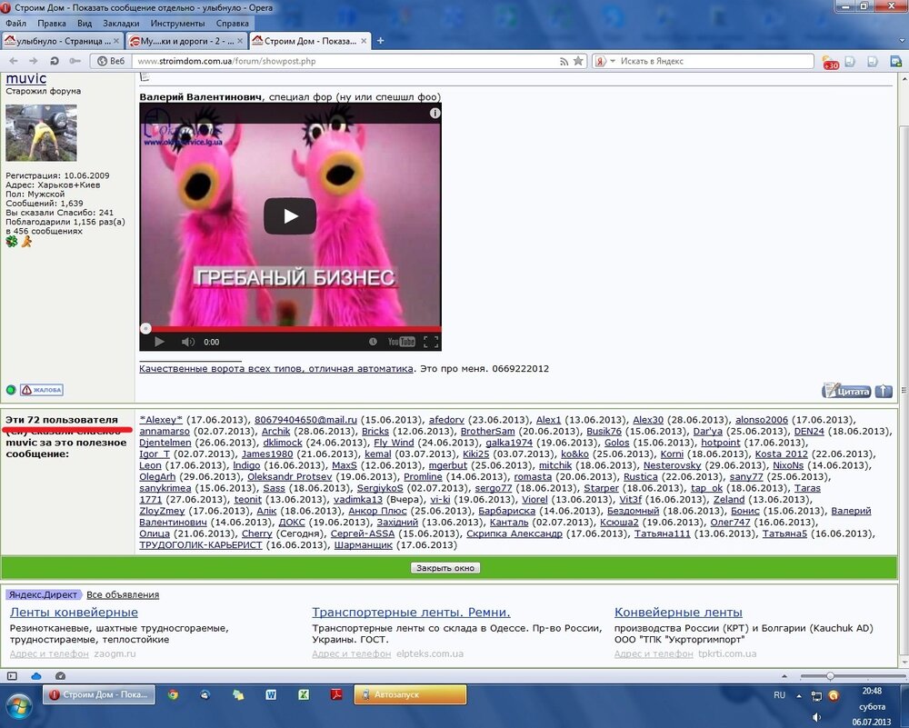The height and width of the screenshot is (728, 909).
Task: Close the 'улыбнуло - Страница' tab
Action: 116,41
